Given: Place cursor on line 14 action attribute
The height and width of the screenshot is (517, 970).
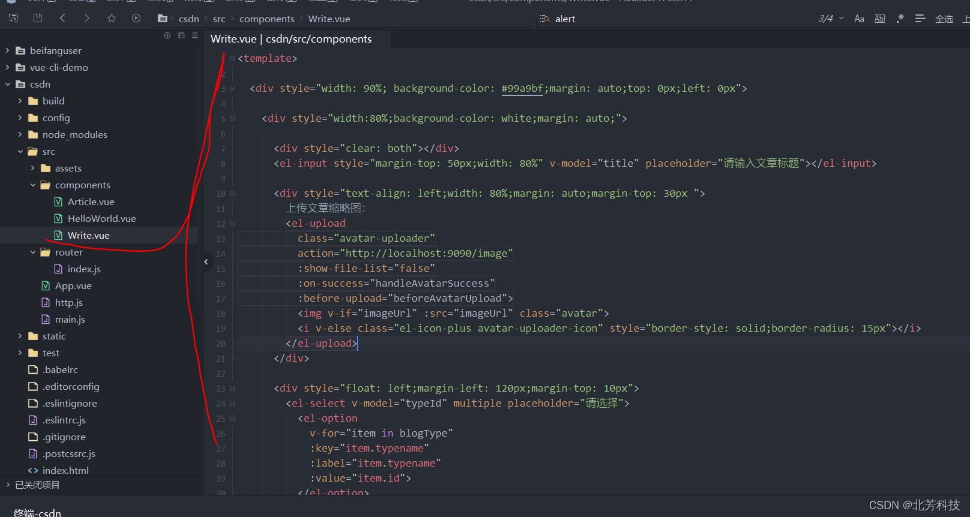Looking at the screenshot, I should pyautogui.click(x=406, y=253).
